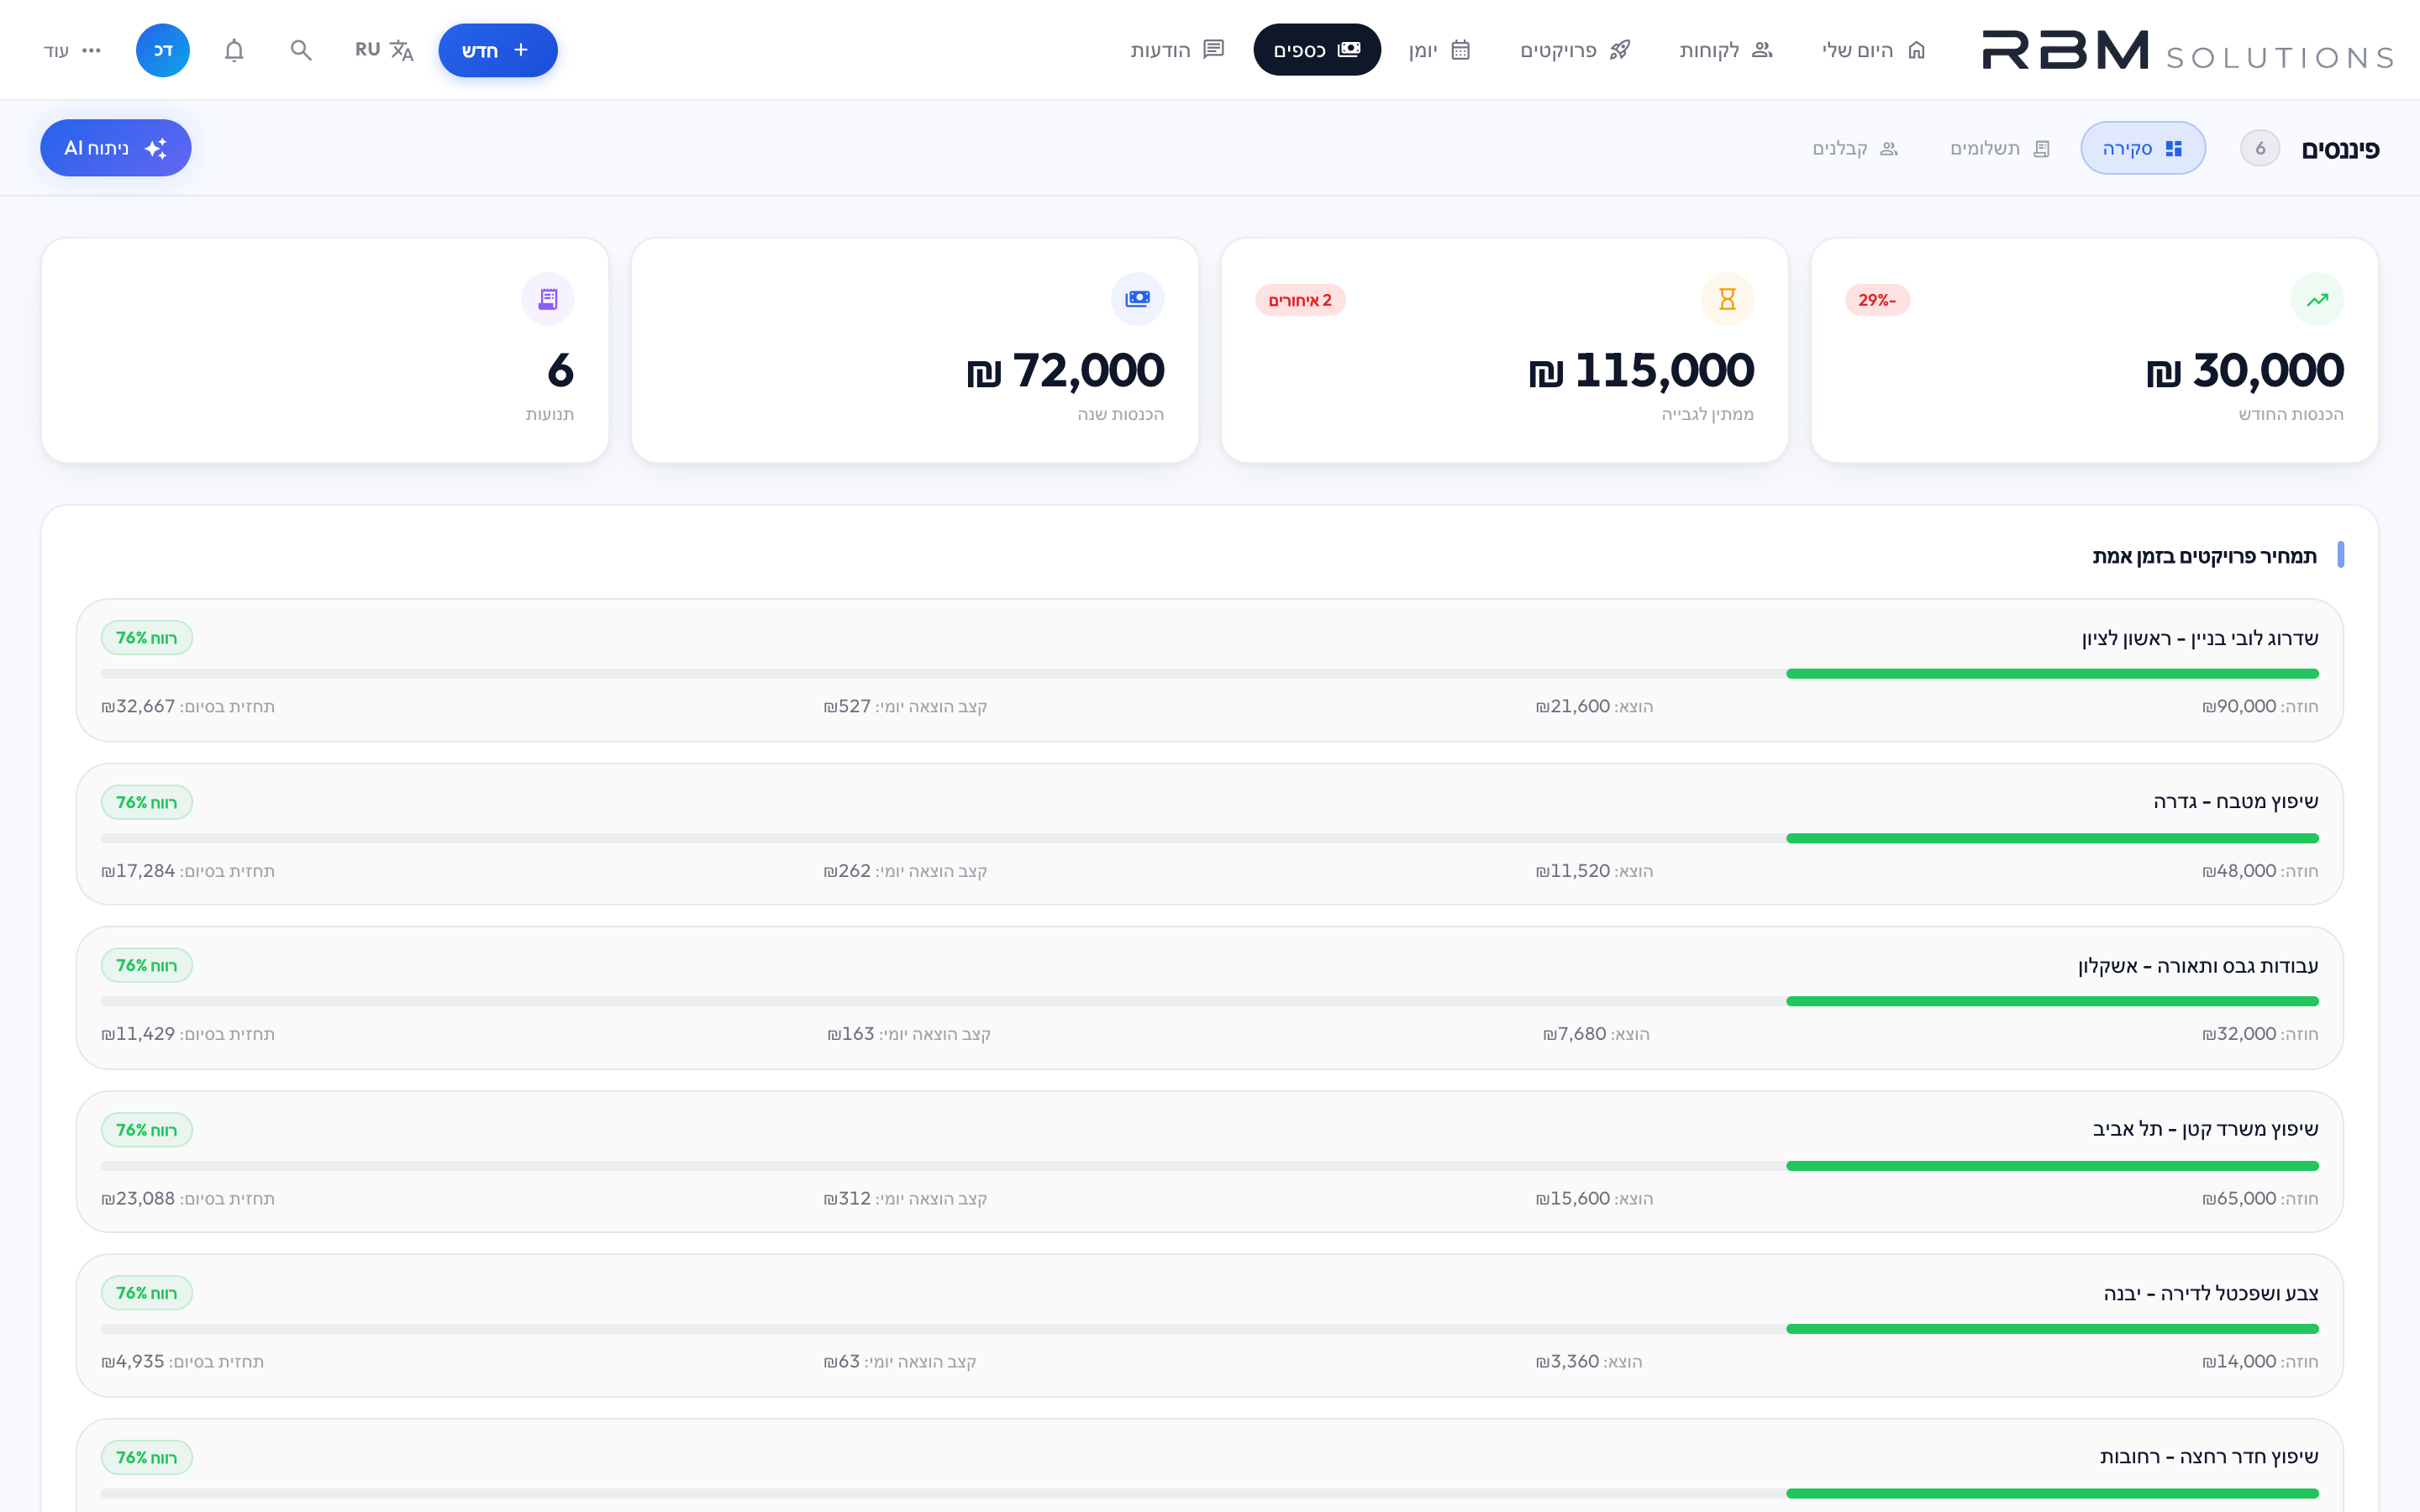Switch to the תשלומים payments tab
The width and height of the screenshot is (2420, 1512).
pos(2000,148)
